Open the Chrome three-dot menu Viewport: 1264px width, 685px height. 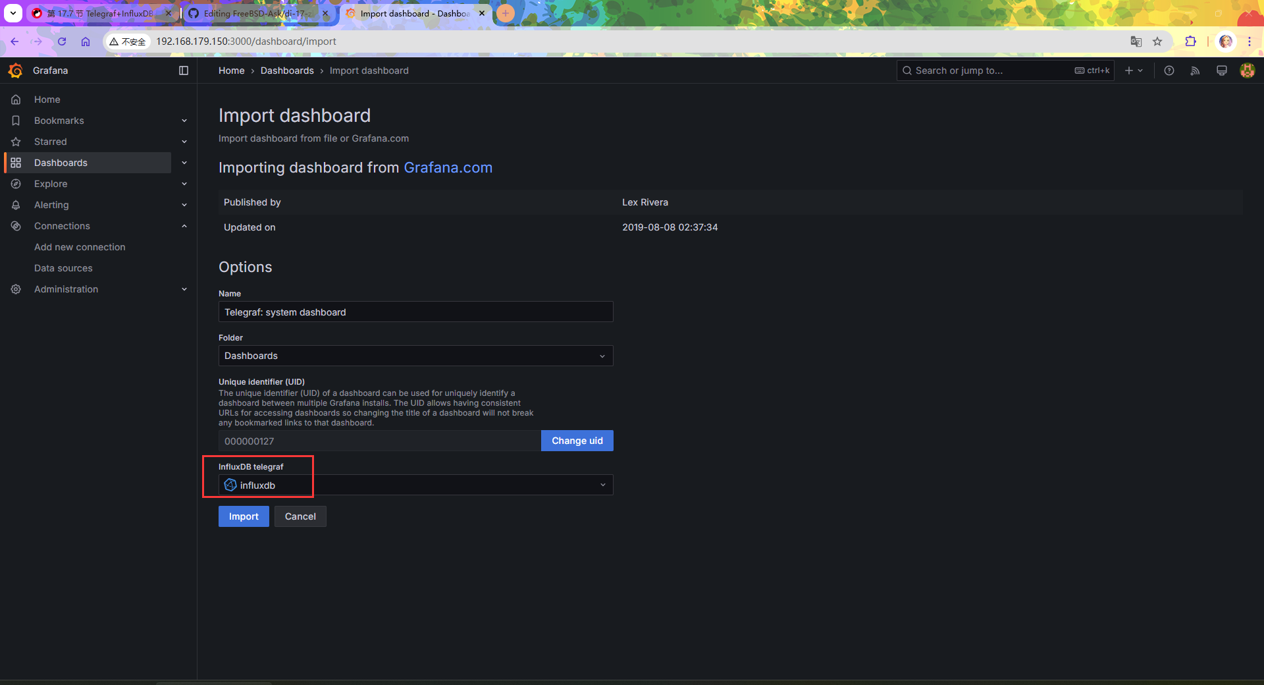tap(1250, 41)
